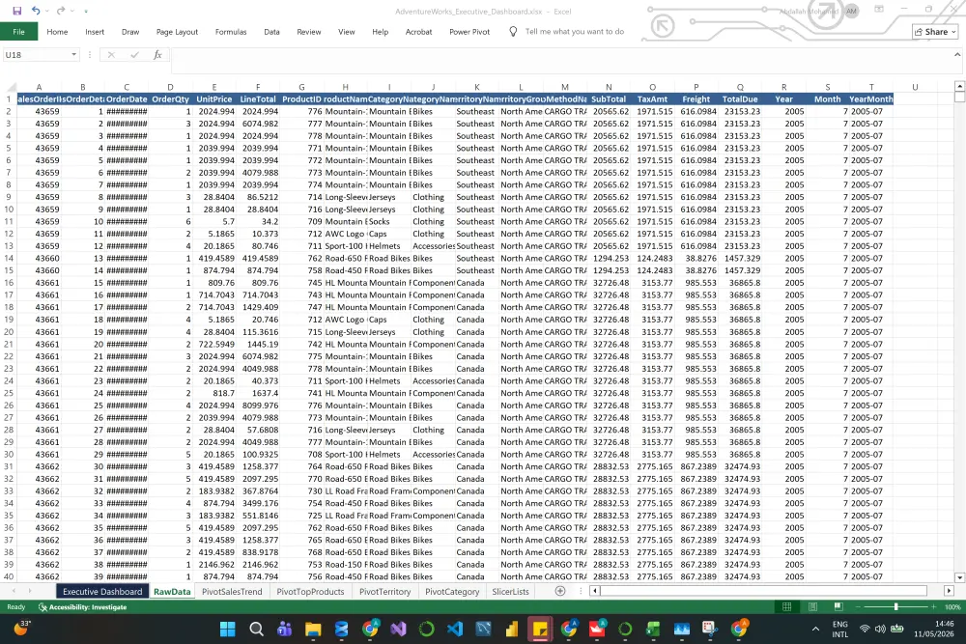The image size is (966, 644).
Task: Focus the 'Tell me what you want to do' box
Action: pyautogui.click(x=574, y=32)
